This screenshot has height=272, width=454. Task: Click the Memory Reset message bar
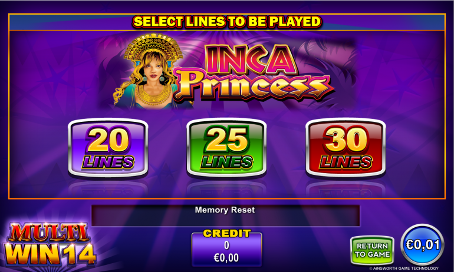click(225, 215)
